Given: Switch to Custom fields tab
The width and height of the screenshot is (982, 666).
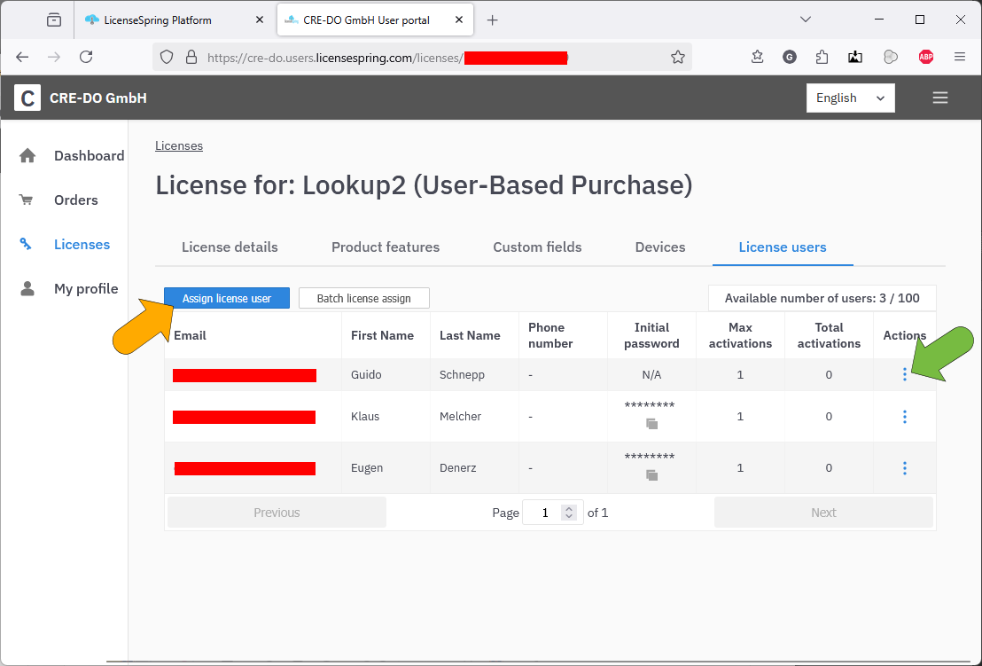Looking at the screenshot, I should tap(537, 247).
